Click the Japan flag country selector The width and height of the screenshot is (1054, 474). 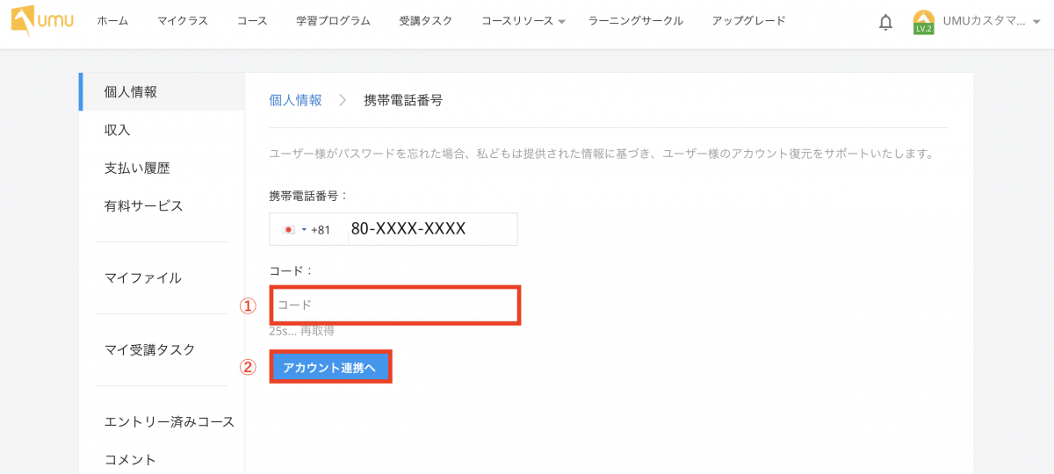click(289, 230)
